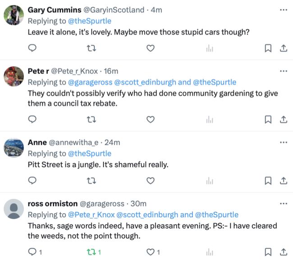This screenshot has height=262, width=293.
Task: Undo retweet on ross ormiston's post
Action: pos(92,252)
